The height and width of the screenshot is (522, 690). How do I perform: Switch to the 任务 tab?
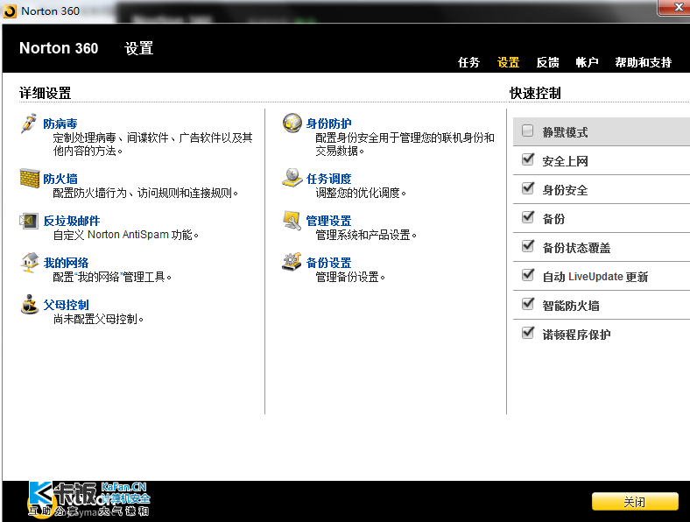click(468, 62)
